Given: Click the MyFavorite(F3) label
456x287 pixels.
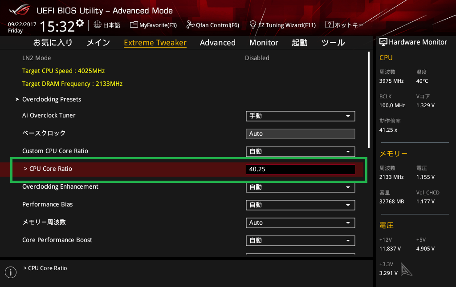Looking at the screenshot, I should [x=158, y=25].
